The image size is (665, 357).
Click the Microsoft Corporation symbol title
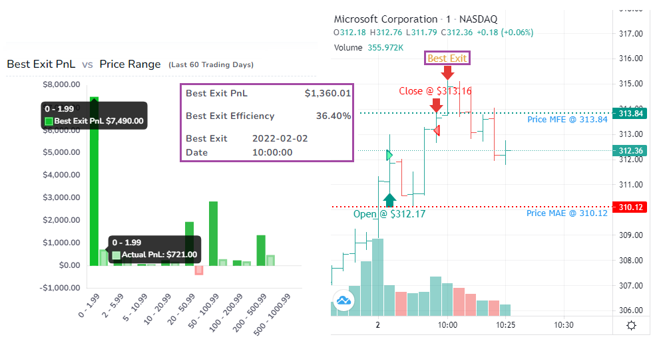385,19
